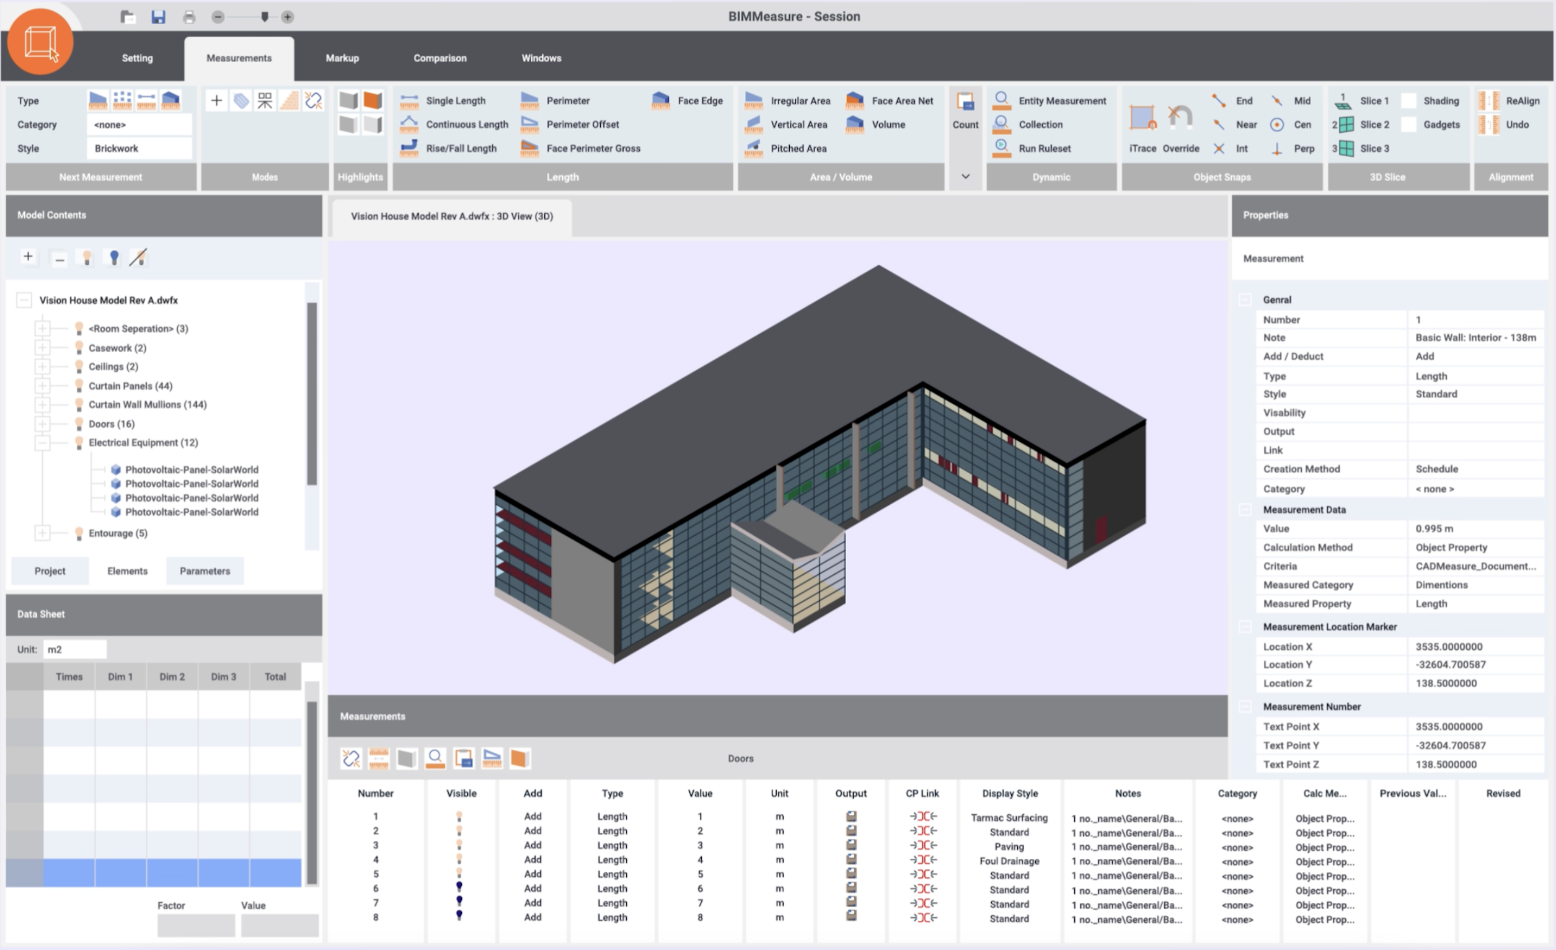Run Ruleset from the Dynamic group
Viewport: 1556px width, 950px height.
click(x=1045, y=148)
